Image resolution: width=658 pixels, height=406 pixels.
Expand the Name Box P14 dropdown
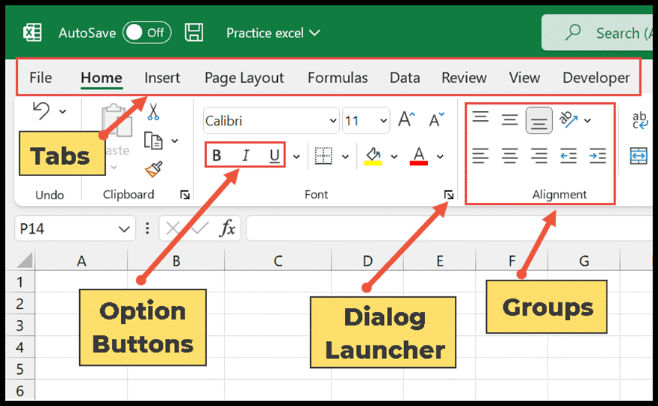124,229
